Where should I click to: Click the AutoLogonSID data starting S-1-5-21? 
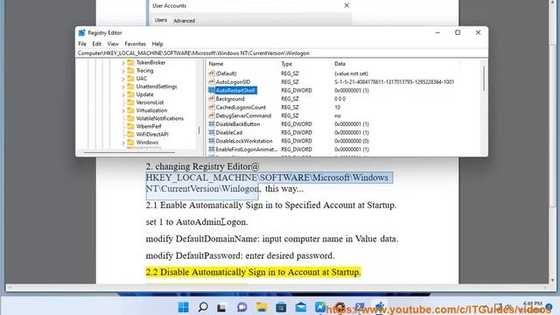tap(395, 81)
